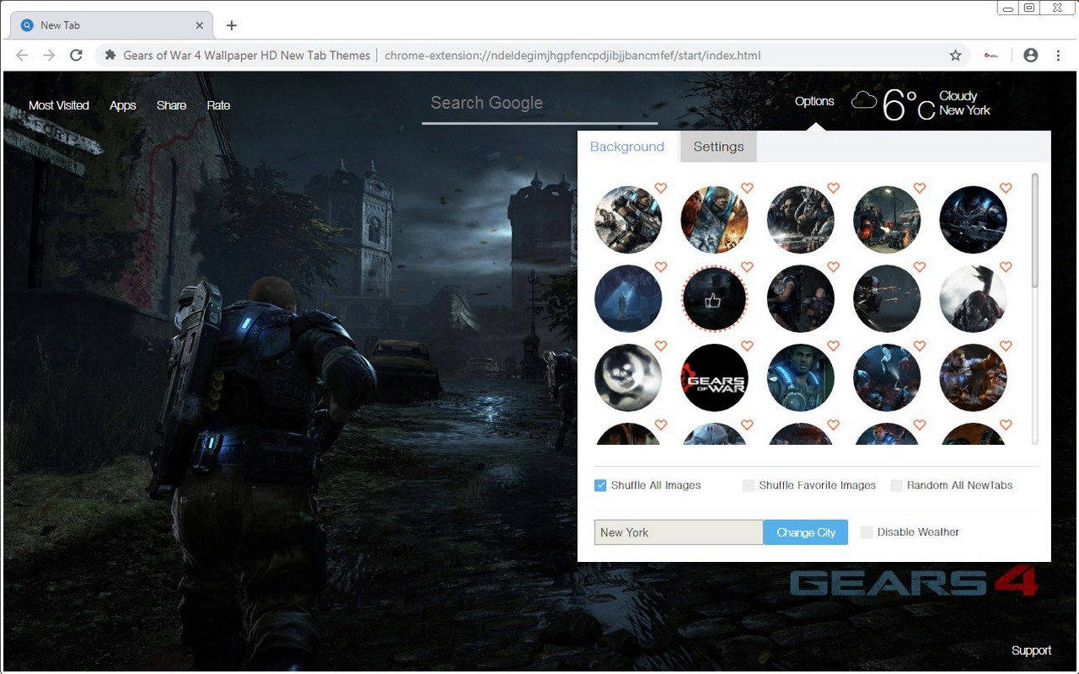Select thumbnail of creature on white misty background
The height and width of the screenshot is (674, 1079).
click(973, 299)
